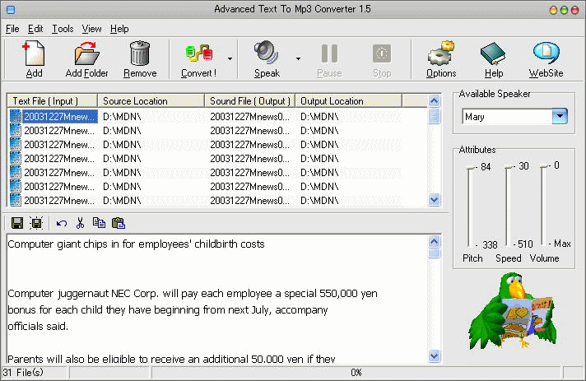
Task: Open the Help book icon
Action: [x=493, y=53]
